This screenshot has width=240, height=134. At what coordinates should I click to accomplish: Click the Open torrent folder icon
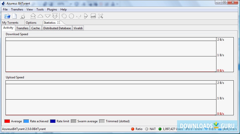click(x=7, y=16)
